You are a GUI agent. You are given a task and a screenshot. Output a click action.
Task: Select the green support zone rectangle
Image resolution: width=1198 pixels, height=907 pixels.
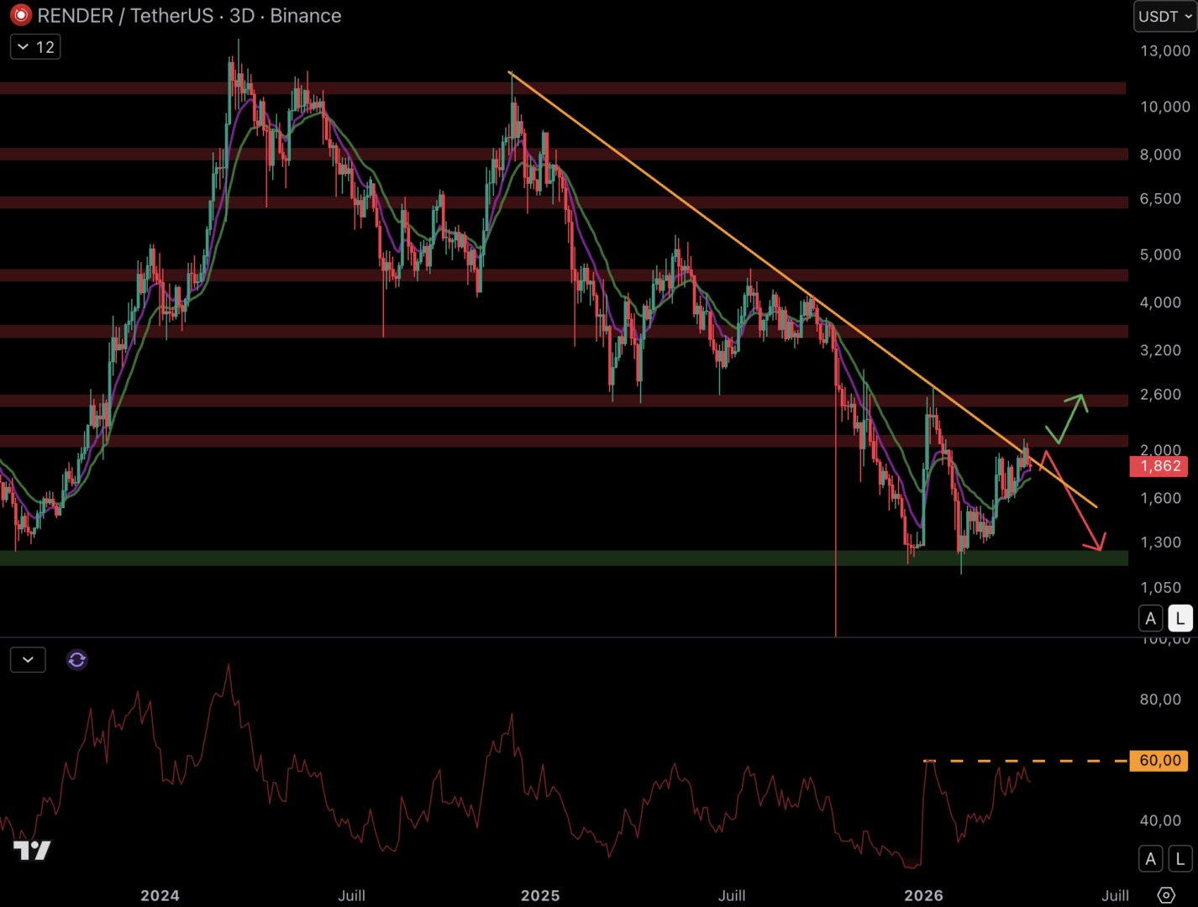(504, 558)
